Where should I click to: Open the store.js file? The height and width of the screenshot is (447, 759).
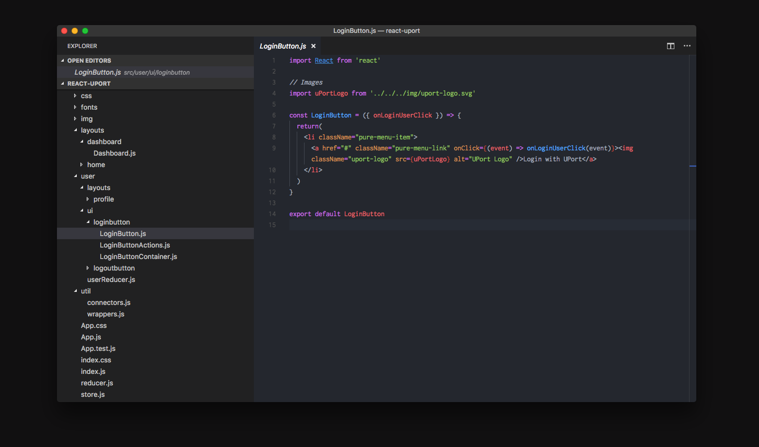pyautogui.click(x=92, y=395)
